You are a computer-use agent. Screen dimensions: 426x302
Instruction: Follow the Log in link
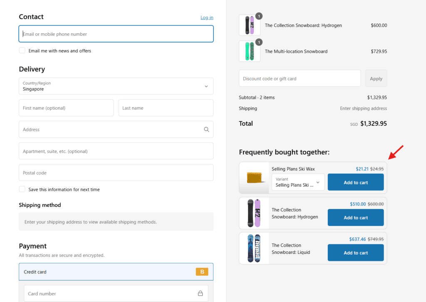coord(207,17)
